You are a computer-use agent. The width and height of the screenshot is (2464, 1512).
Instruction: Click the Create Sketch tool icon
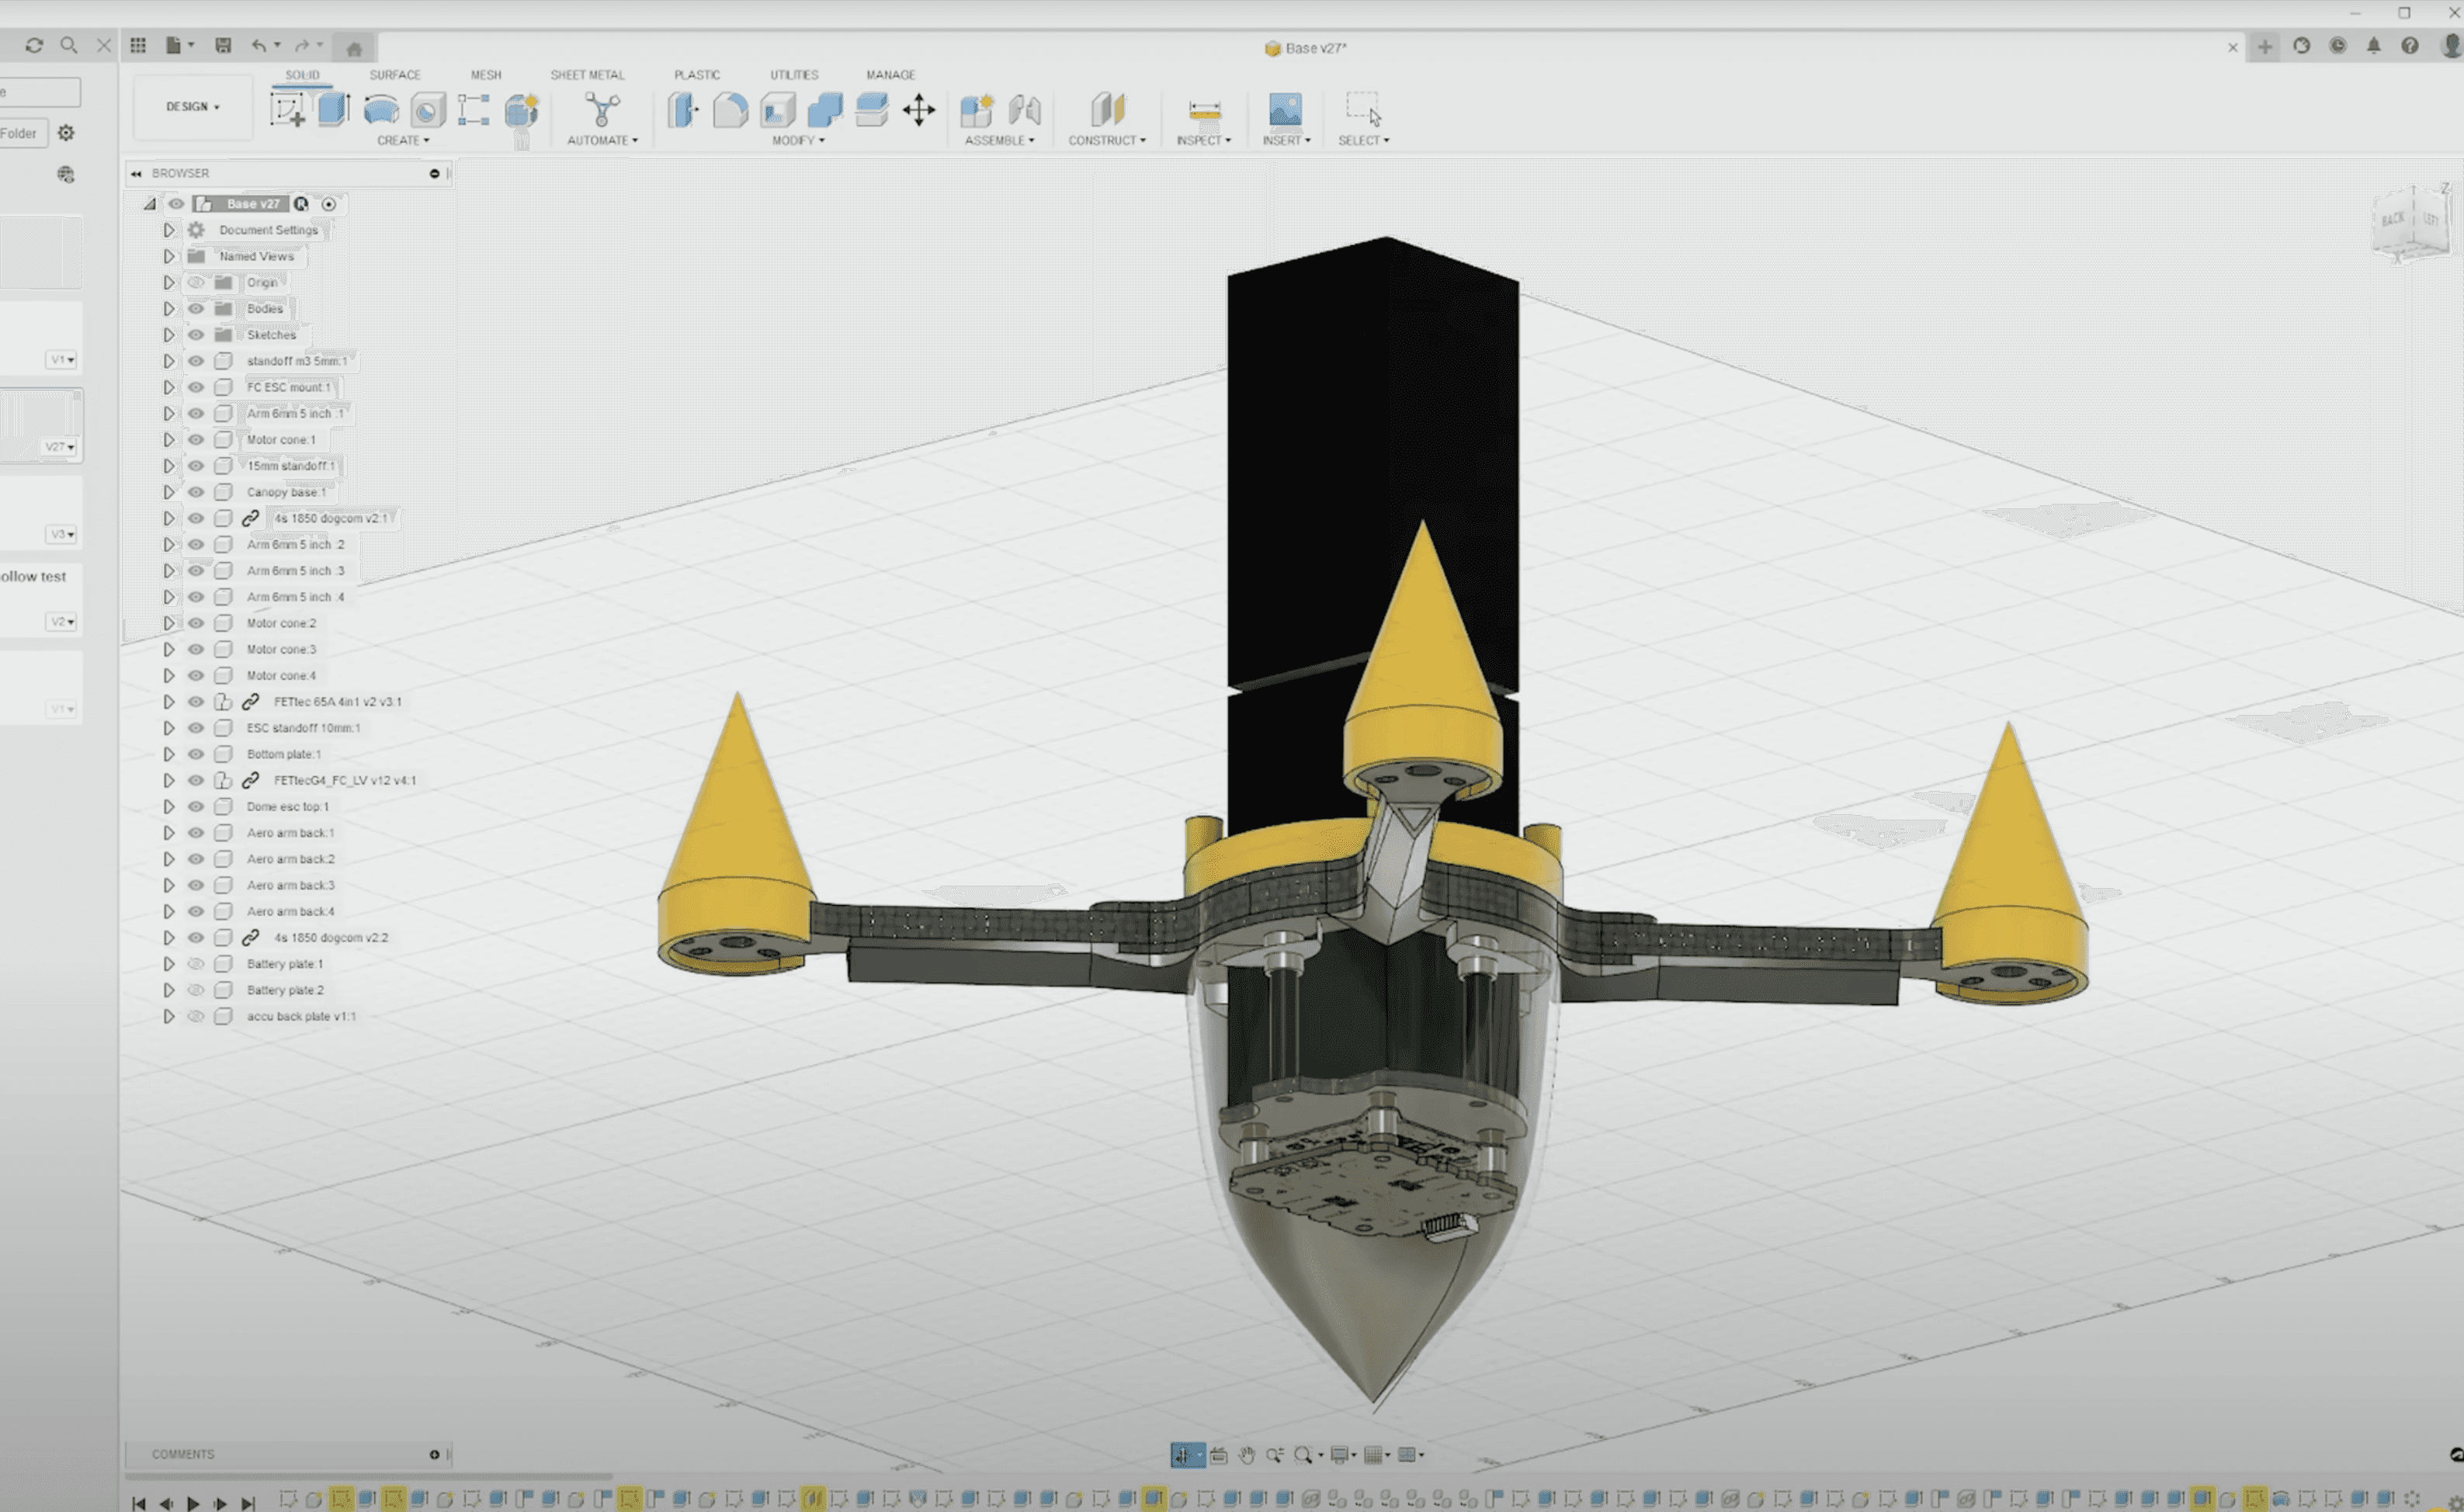(x=288, y=109)
